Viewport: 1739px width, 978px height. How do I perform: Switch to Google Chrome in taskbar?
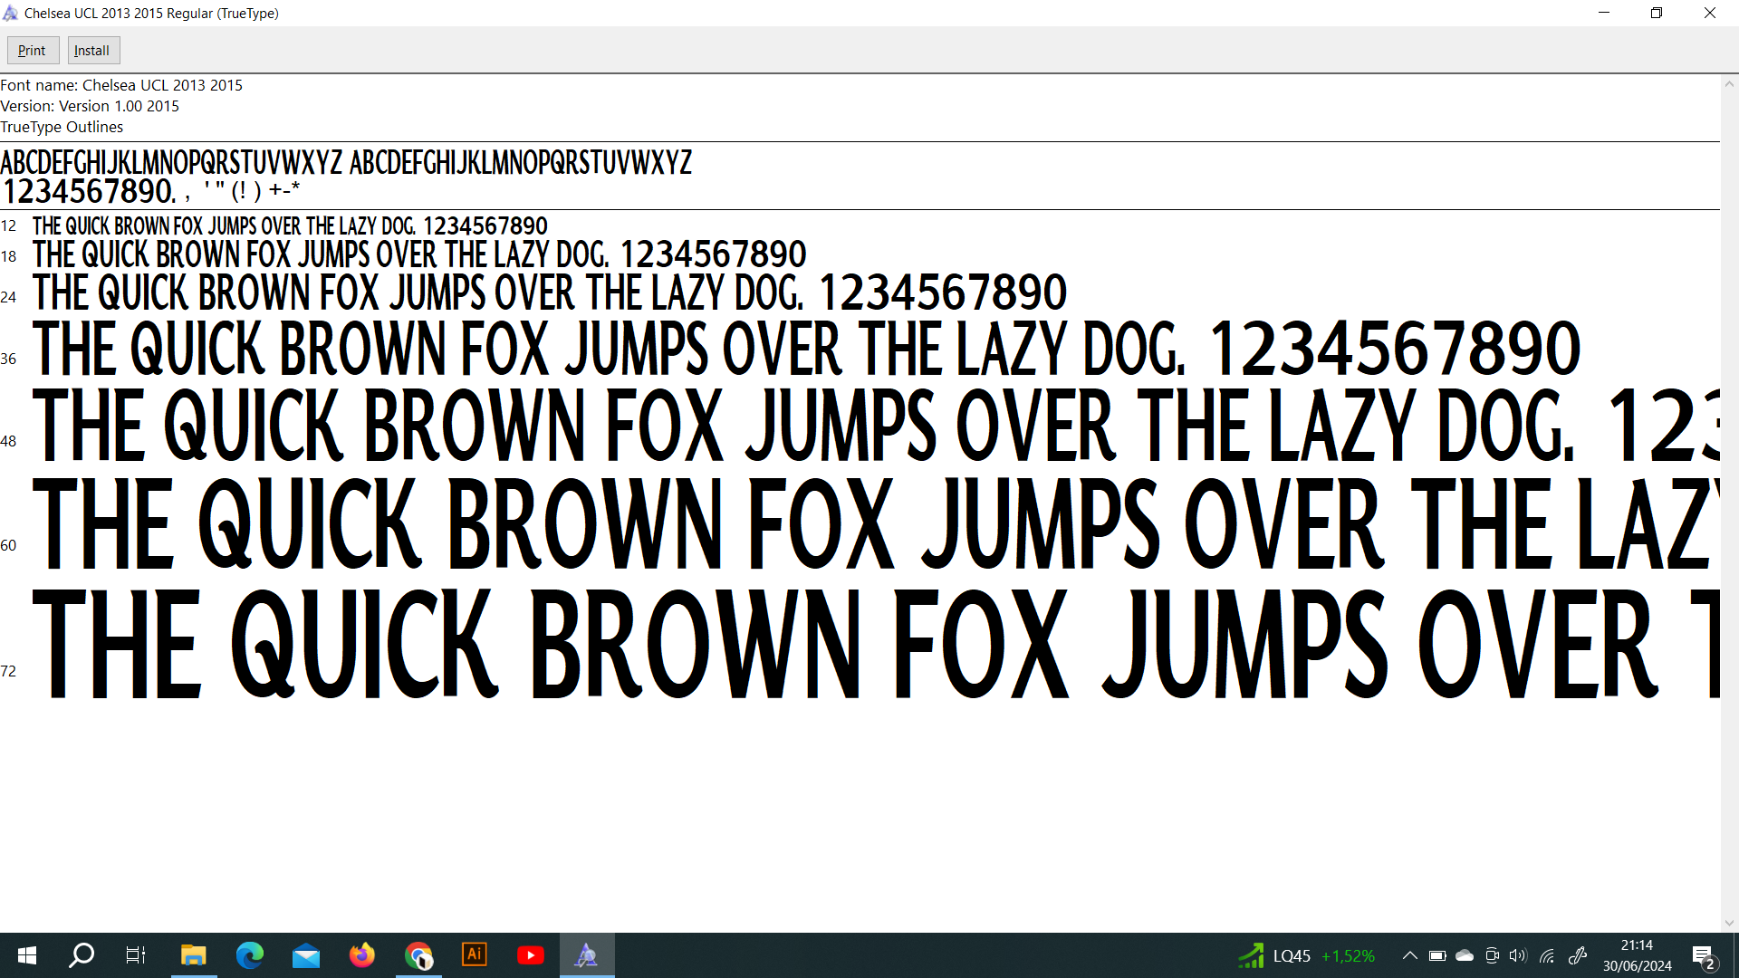[418, 955]
